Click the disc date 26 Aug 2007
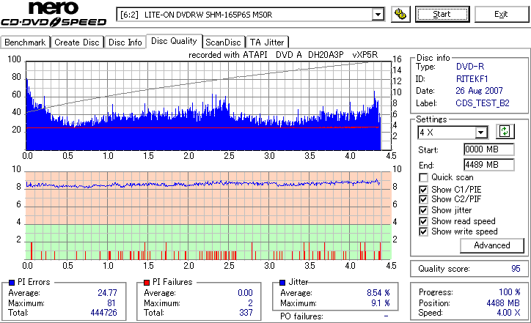531x323 pixels. point(479,91)
